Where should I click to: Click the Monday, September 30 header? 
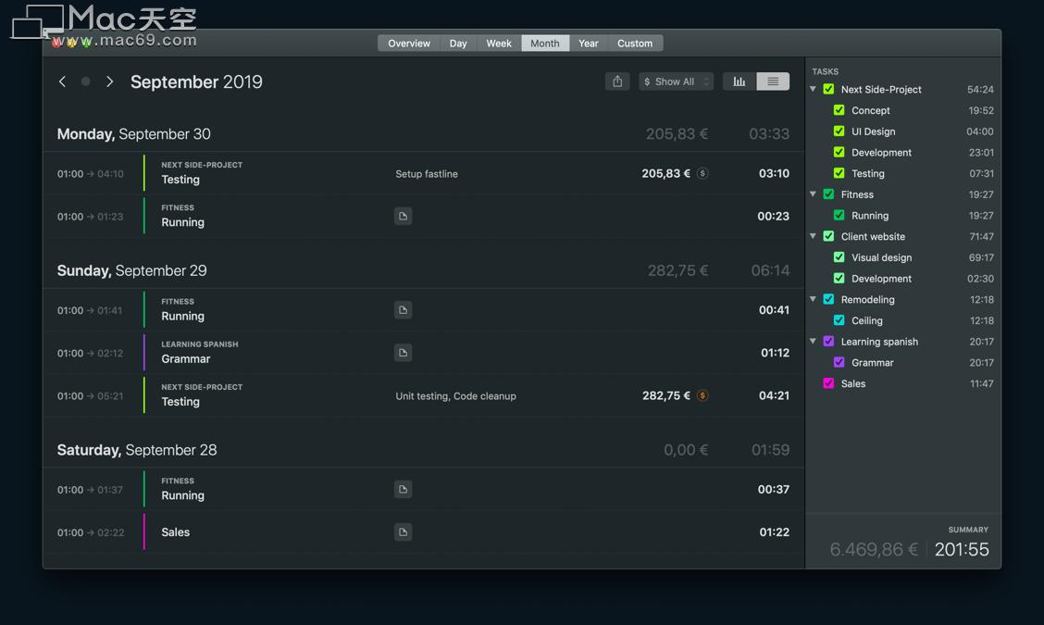[x=134, y=134]
